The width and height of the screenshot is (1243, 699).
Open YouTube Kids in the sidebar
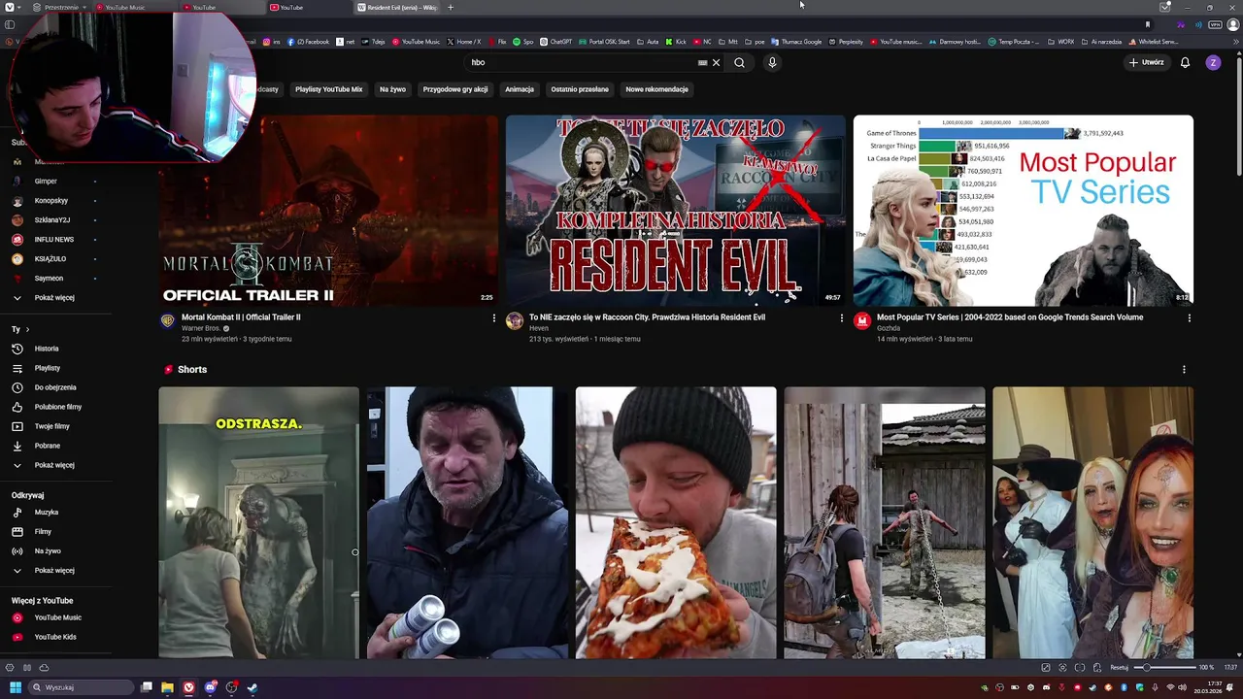pos(56,637)
